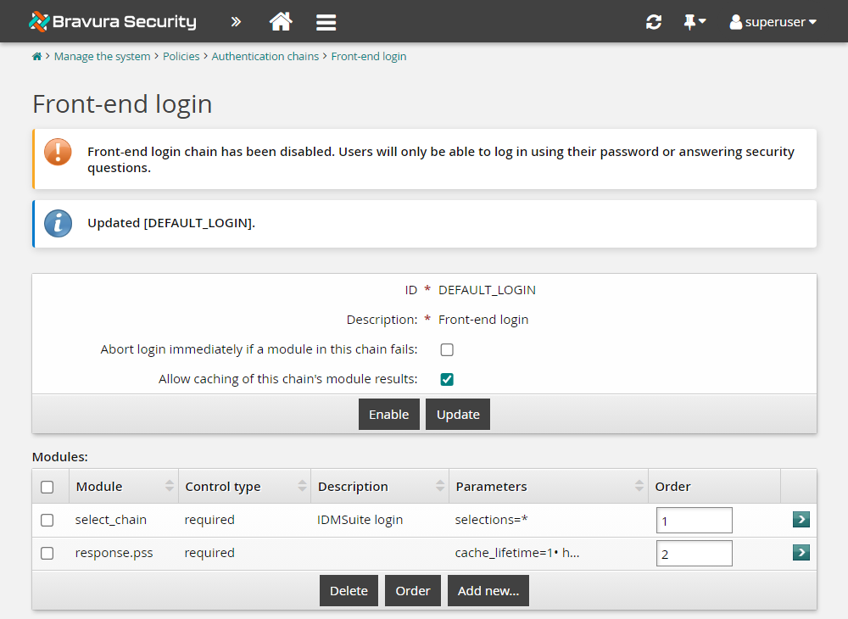The height and width of the screenshot is (619, 848).
Task: Open the pin shortcuts dropdown
Action: (695, 23)
